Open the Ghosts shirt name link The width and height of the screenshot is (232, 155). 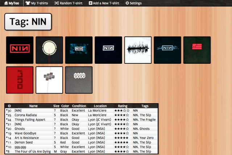20,129
